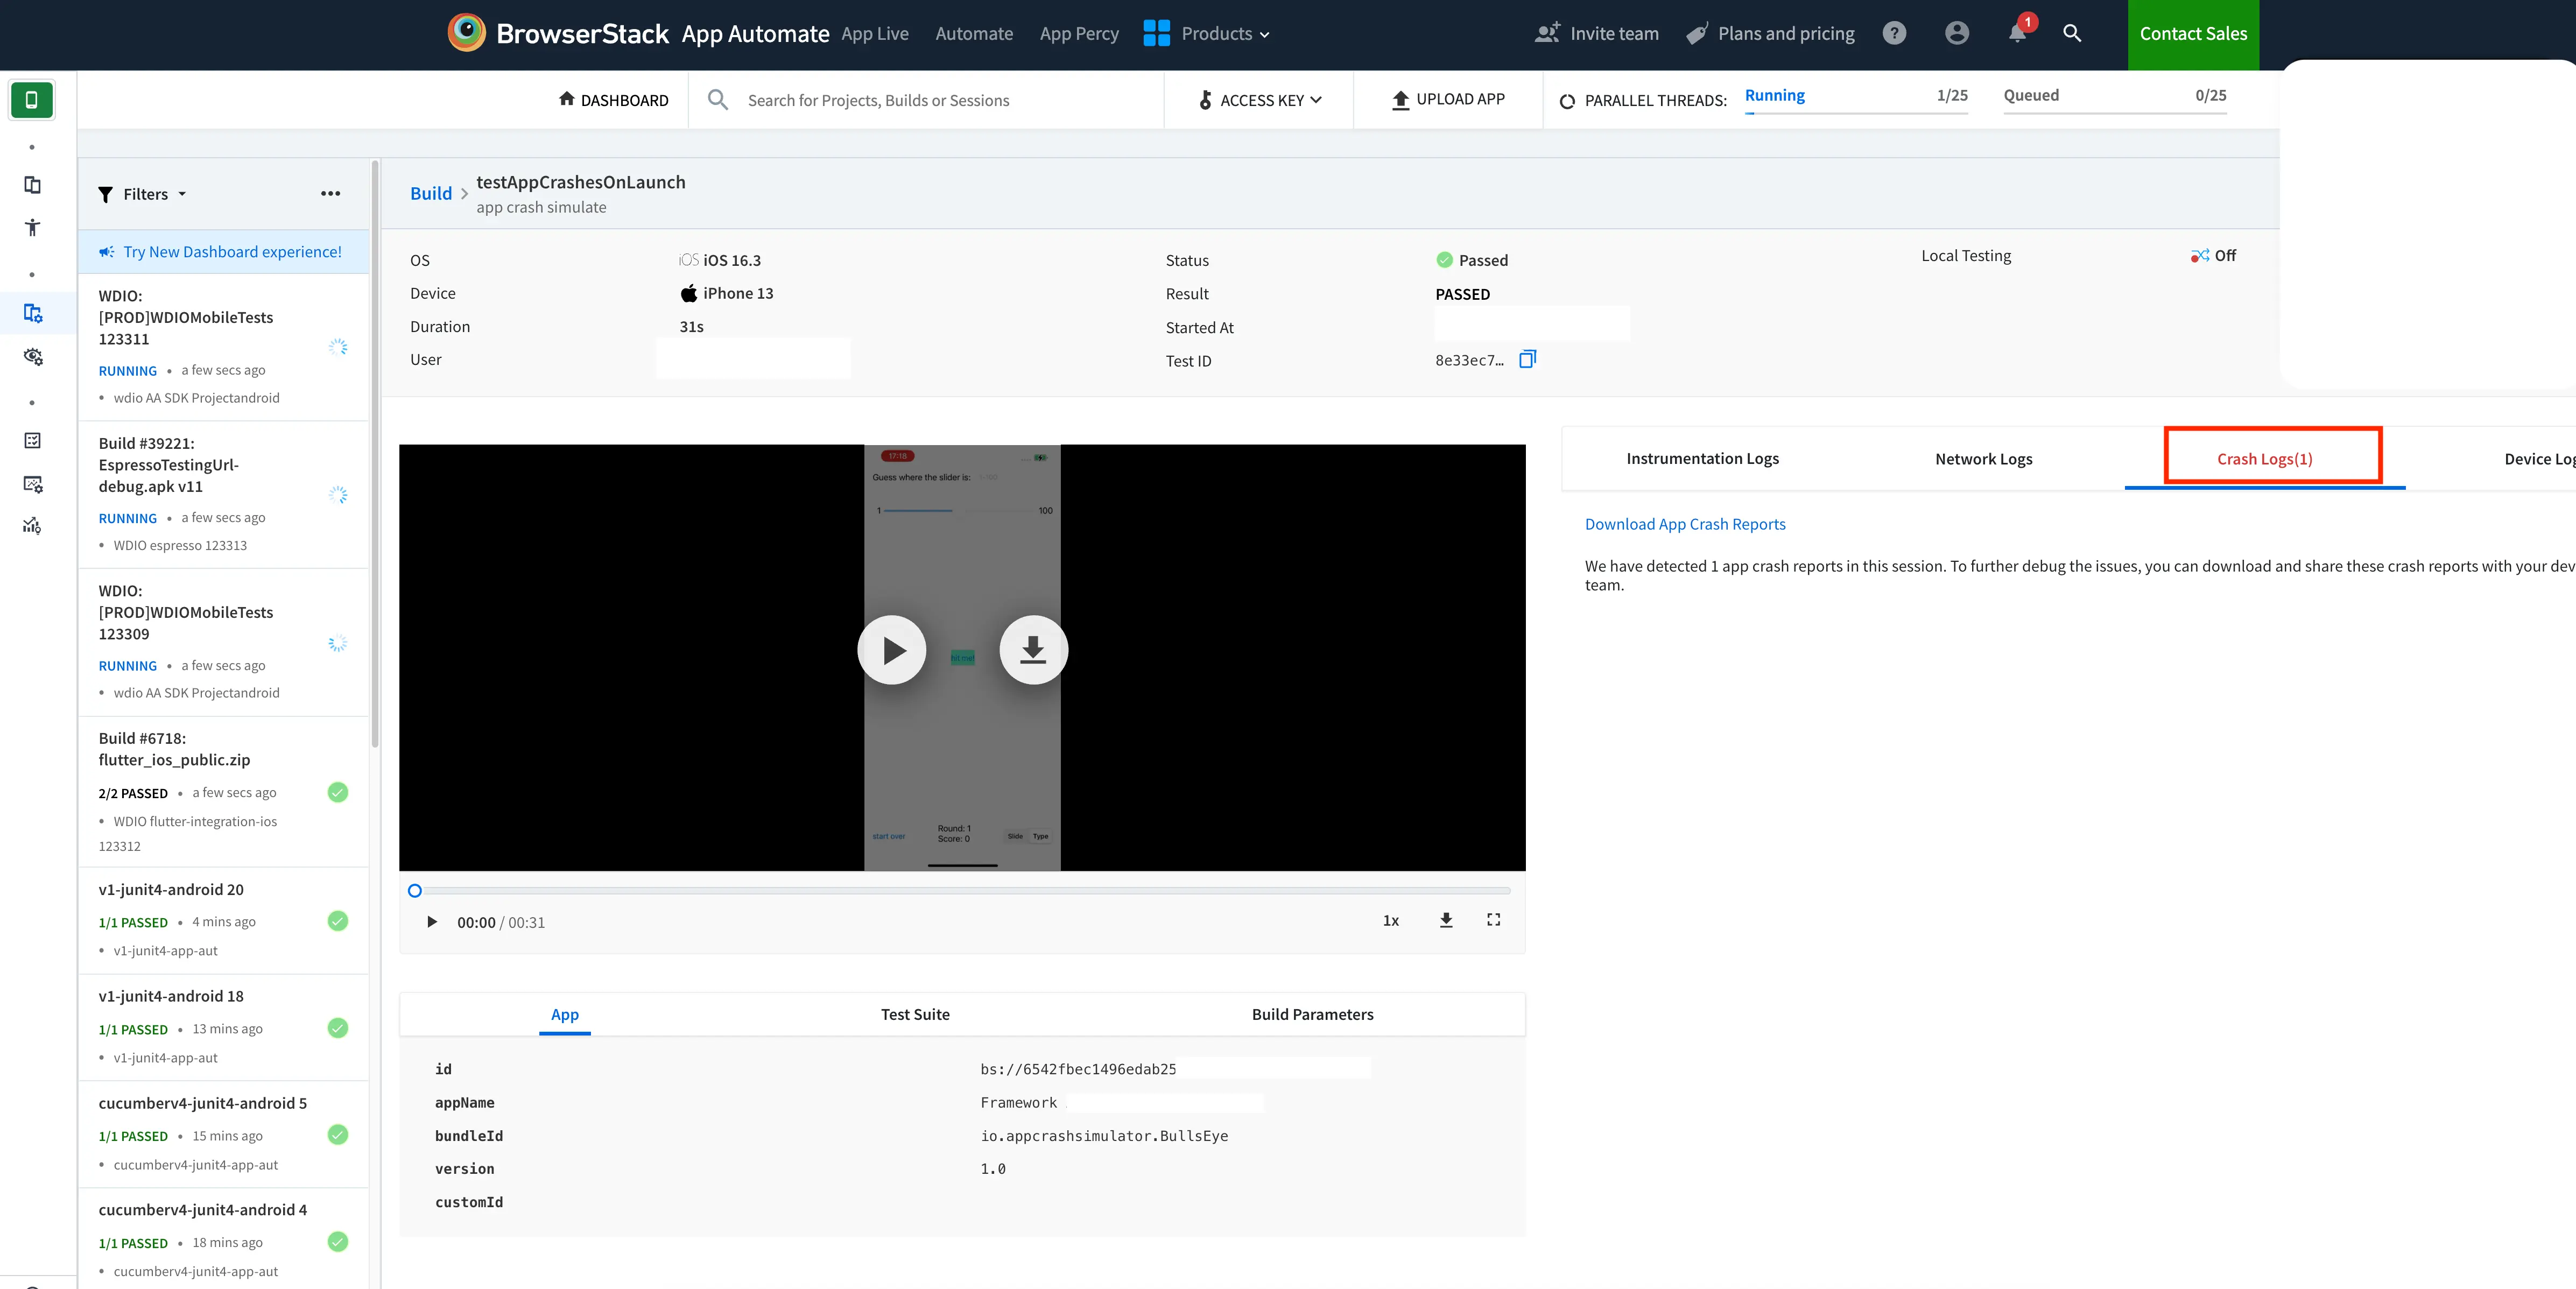Click the builds list scrollbar
Viewport: 2576px width, 1289px height.
(x=375, y=455)
